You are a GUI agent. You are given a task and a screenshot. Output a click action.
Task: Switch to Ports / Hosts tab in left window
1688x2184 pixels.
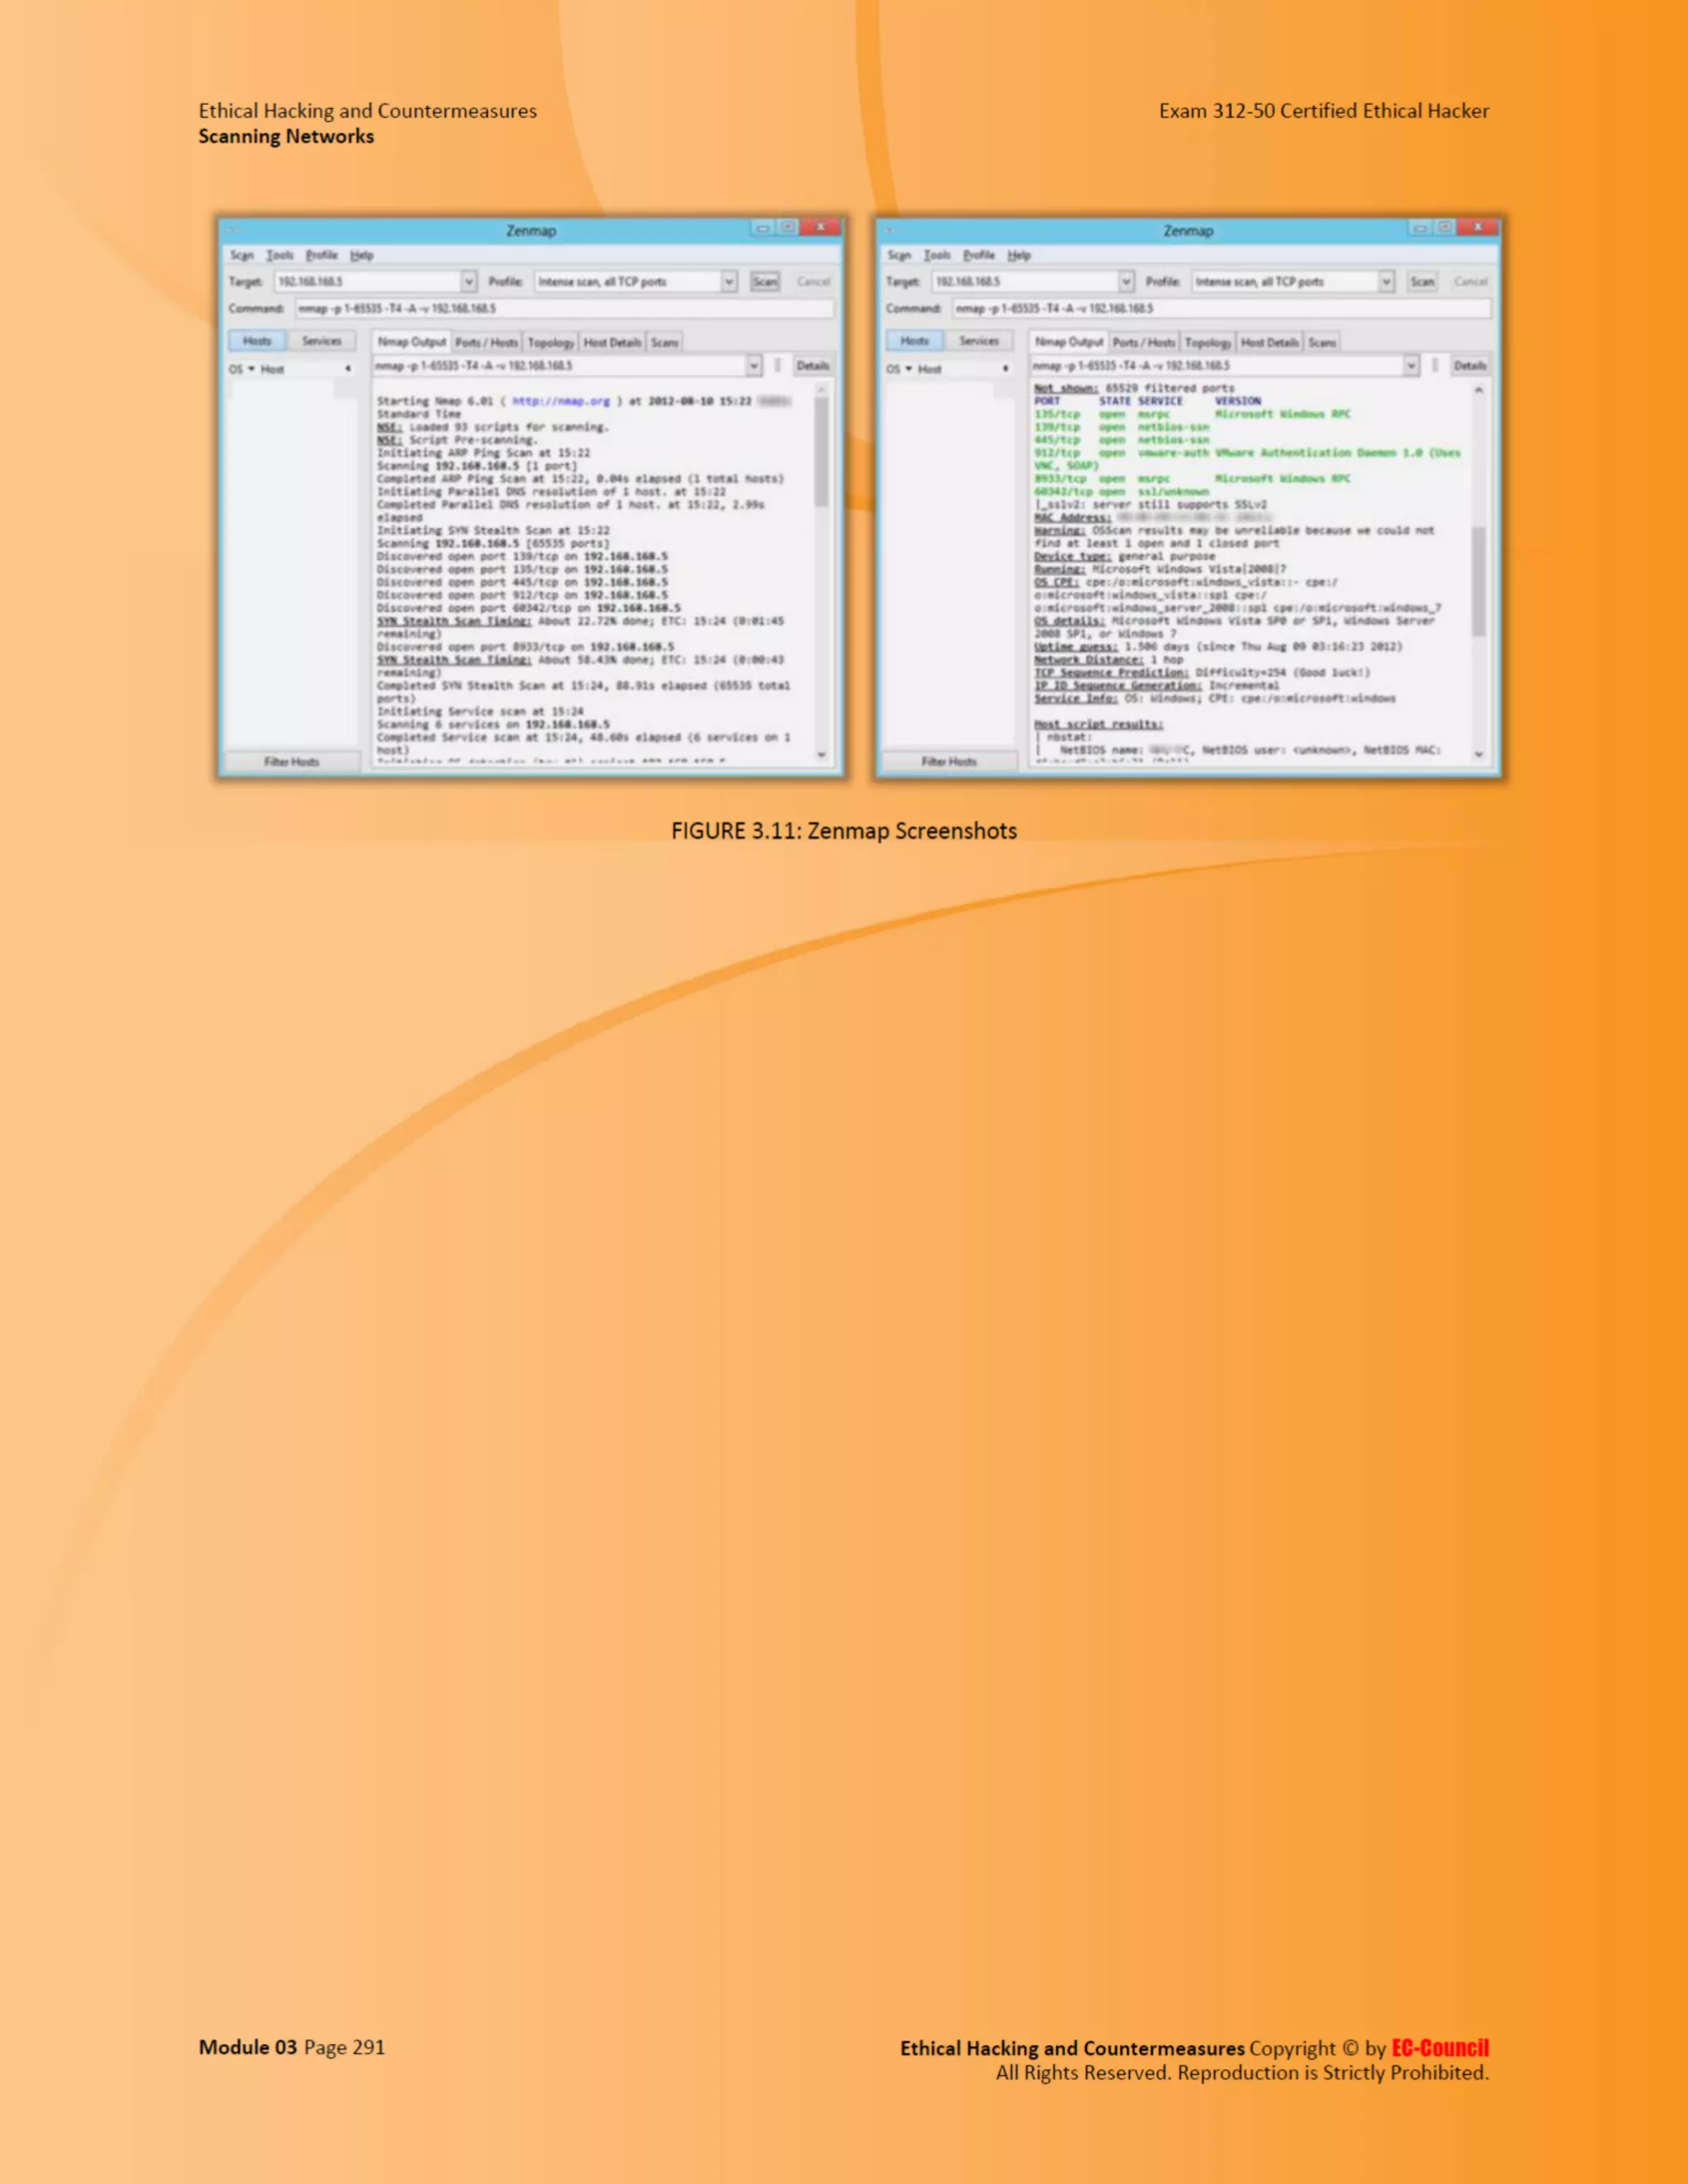487,342
